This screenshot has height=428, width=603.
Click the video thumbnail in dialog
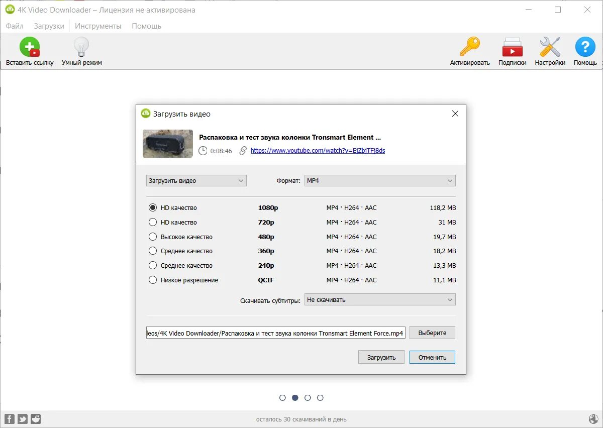(168, 144)
